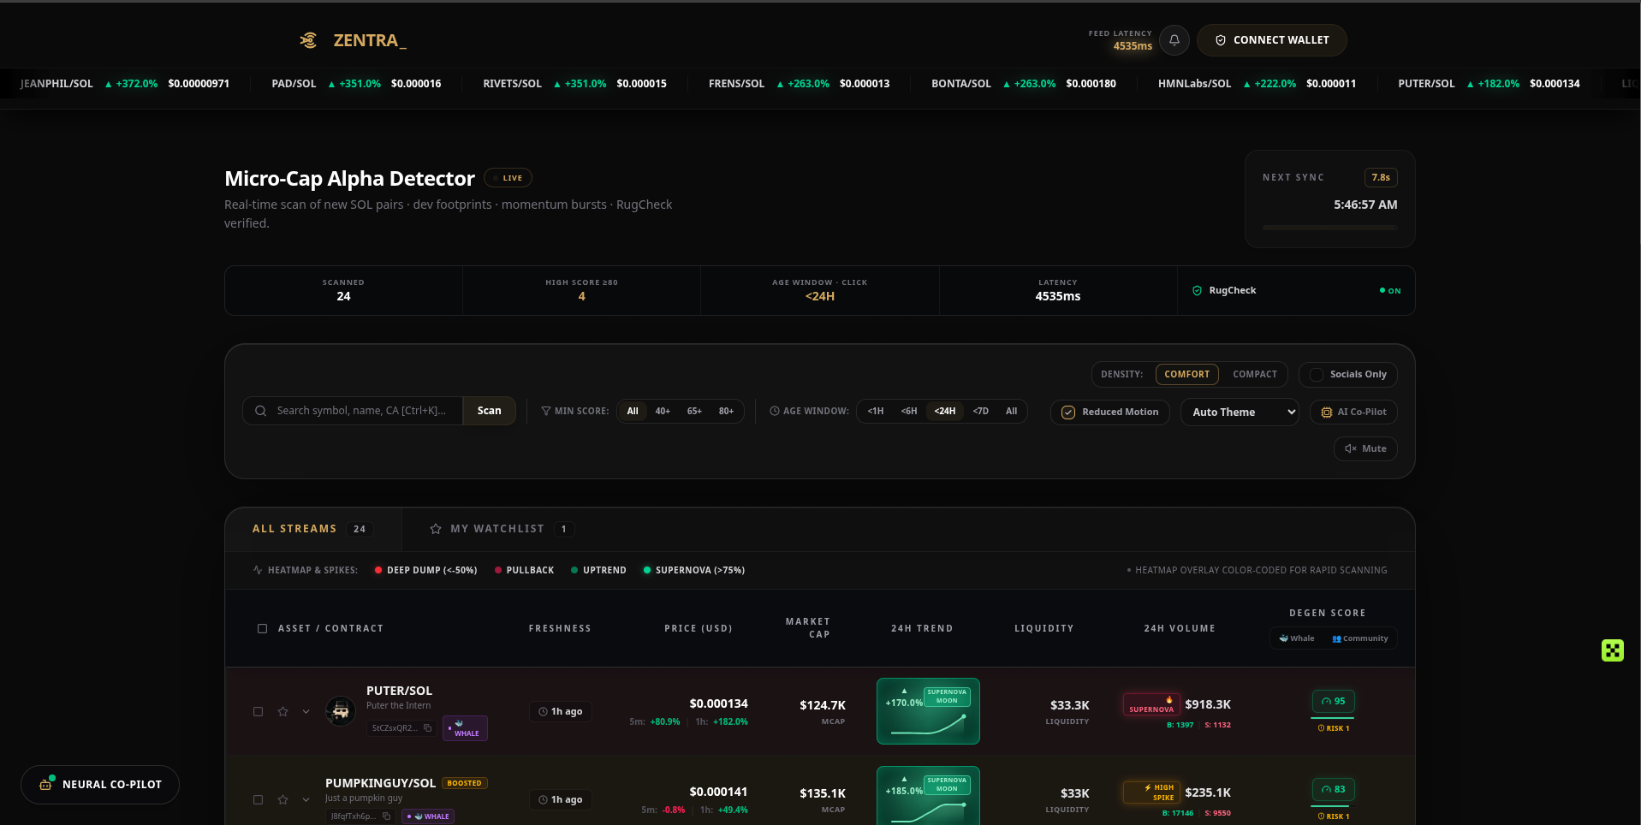Expand the PUMPKINGUY/SOL row chevron
Image resolution: width=1641 pixels, height=825 pixels.
pyautogui.click(x=306, y=799)
